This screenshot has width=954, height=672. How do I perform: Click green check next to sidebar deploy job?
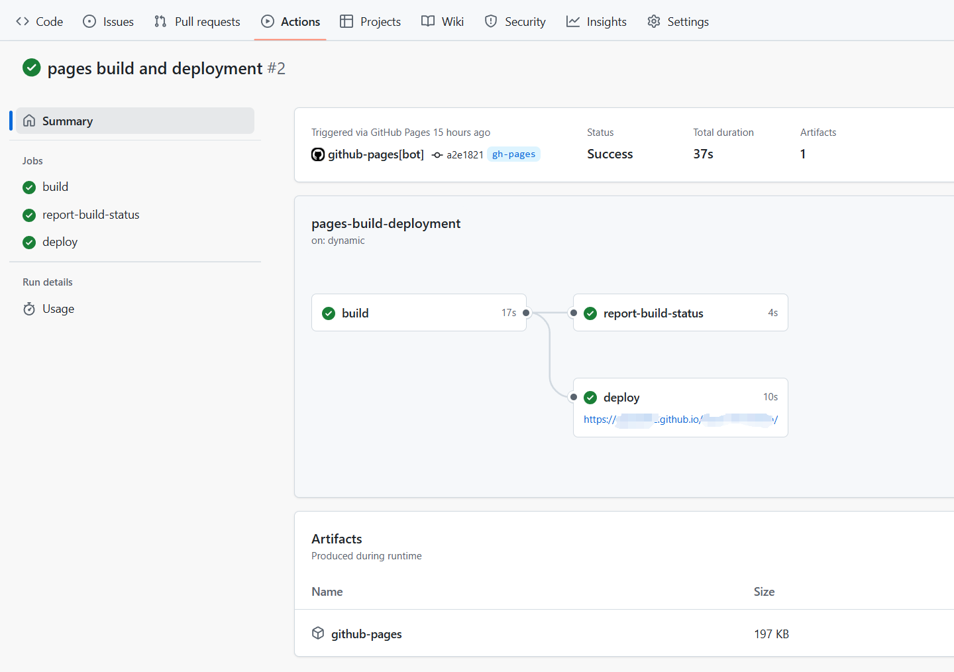tap(29, 243)
